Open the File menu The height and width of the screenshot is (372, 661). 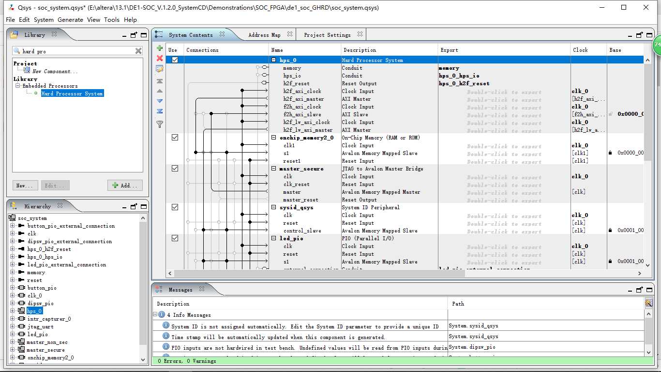10,20
